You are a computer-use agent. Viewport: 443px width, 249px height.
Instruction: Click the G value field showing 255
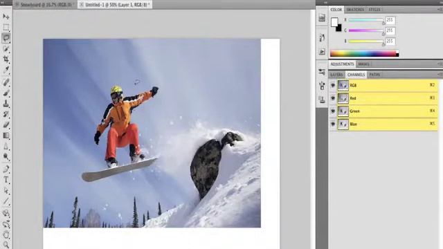click(x=390, y=30)
